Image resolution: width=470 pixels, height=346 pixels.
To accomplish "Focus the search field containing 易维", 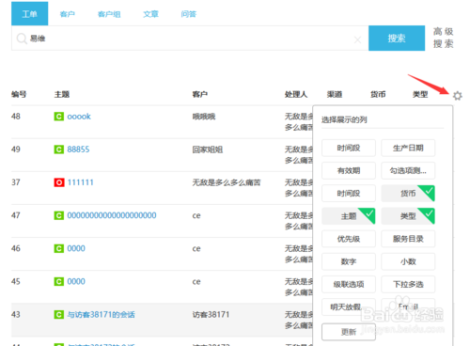I will (x=190, y=39).
